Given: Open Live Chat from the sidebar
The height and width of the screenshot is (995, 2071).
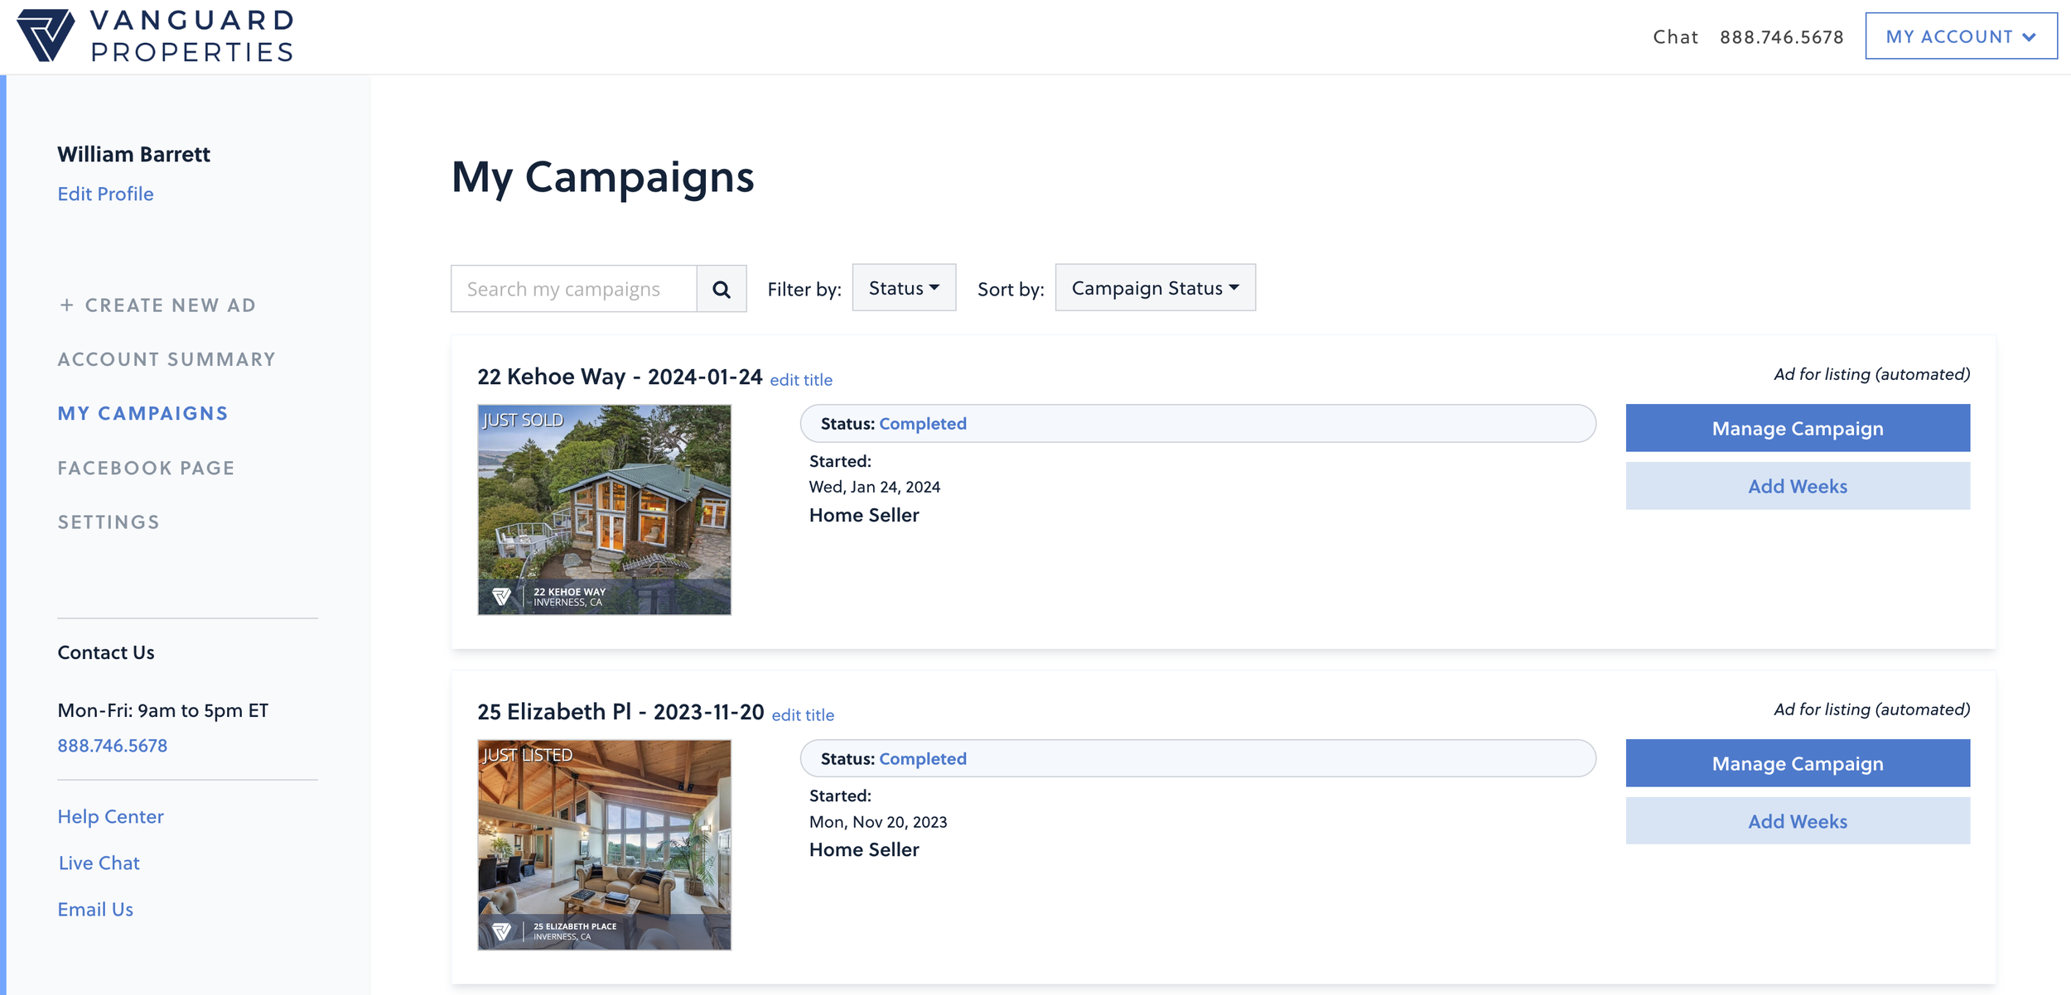Looking at the screenshot, I should (x=99, y=863).
